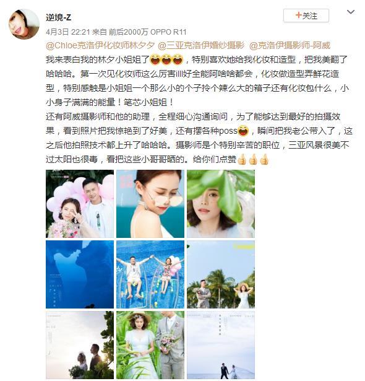Viewport: 365px width, 381px height.
Task: Open the palm trees couple photo
Action: (x=221, y=274)
